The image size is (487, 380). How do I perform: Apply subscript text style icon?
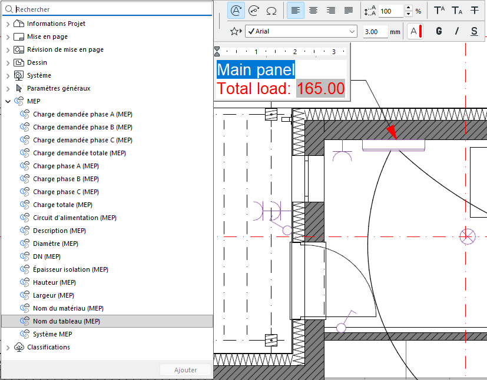click(x=457, y=11)
